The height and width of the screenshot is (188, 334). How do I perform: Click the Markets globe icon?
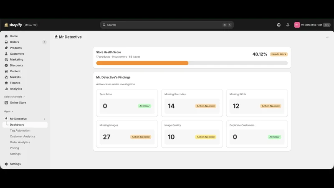coord(6,77)
